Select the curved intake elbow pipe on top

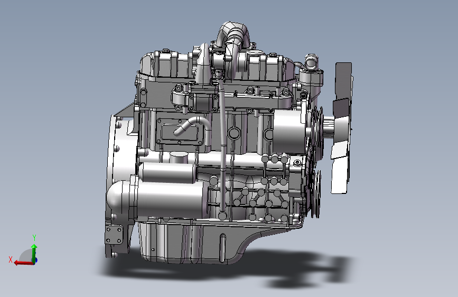point(233,34)
